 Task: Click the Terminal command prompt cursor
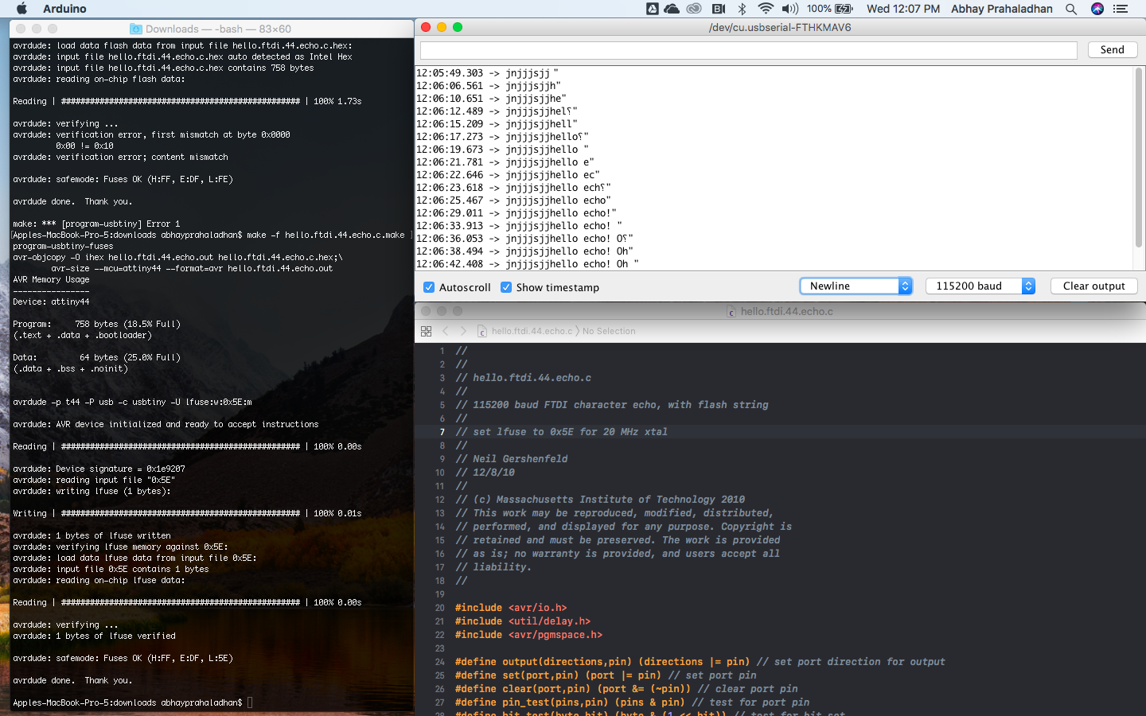click(x=250, y=702)
